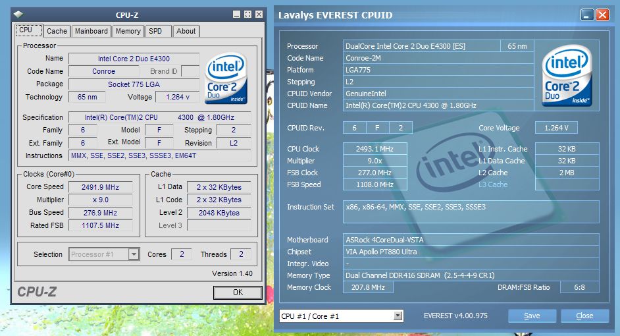Click the OK button in CPU-Z
Viewport: 620px width, 336px height.
[x=238, y=293]
